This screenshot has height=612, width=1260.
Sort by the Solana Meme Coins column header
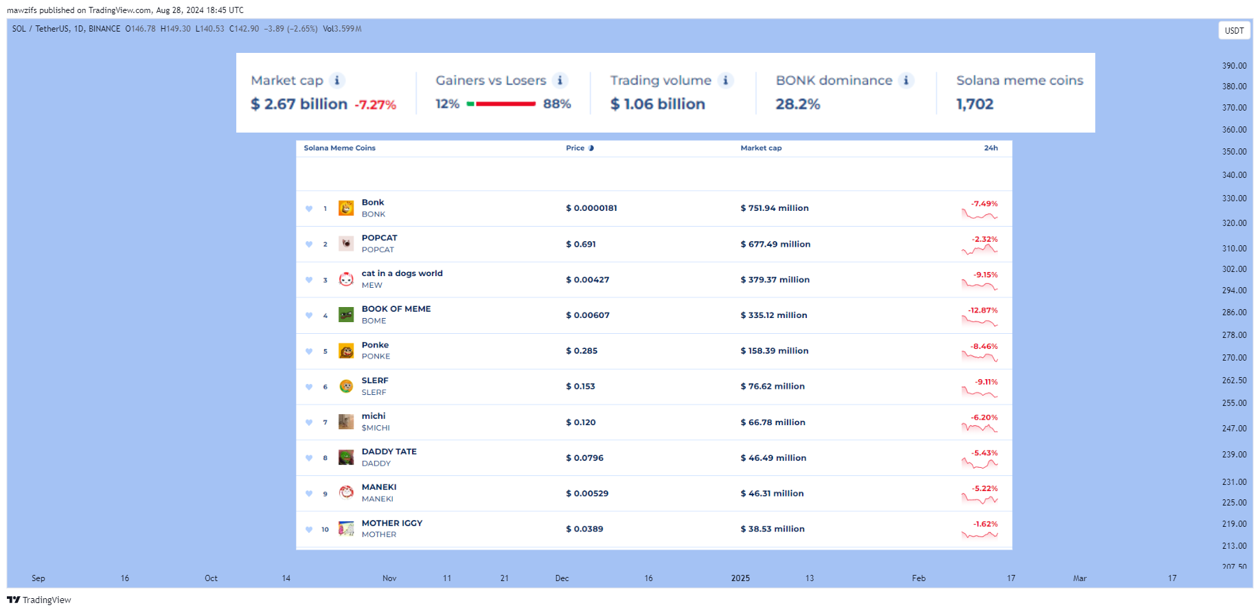coord(340,148)
